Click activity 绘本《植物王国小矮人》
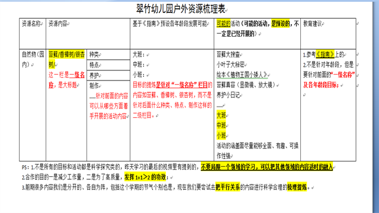 [242, 75]
